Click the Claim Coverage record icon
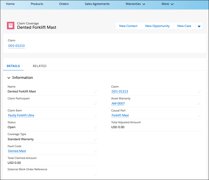209x180 pixels. point(11,26)
